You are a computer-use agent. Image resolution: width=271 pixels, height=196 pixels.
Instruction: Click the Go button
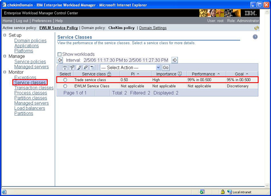point(165,68)
